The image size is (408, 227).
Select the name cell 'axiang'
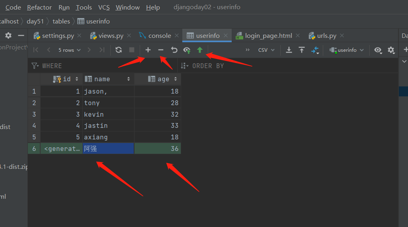(108, 137)
